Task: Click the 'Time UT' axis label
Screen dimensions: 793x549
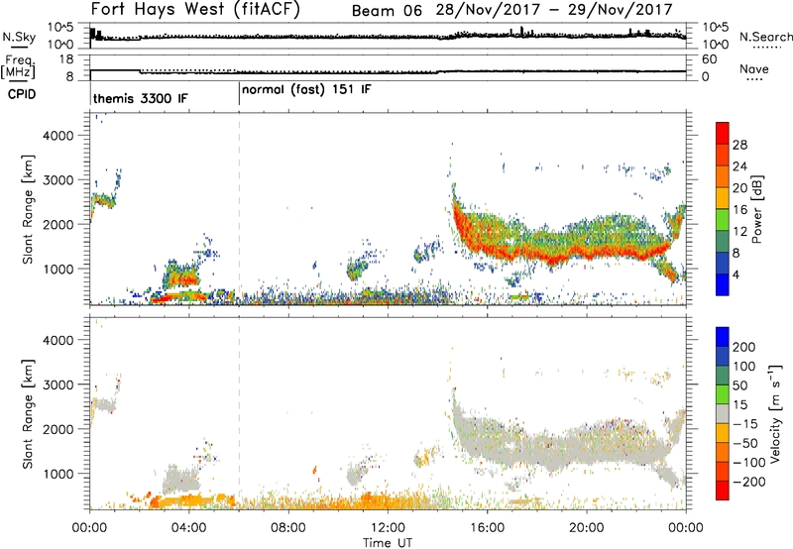Action: tap(388, 542)
